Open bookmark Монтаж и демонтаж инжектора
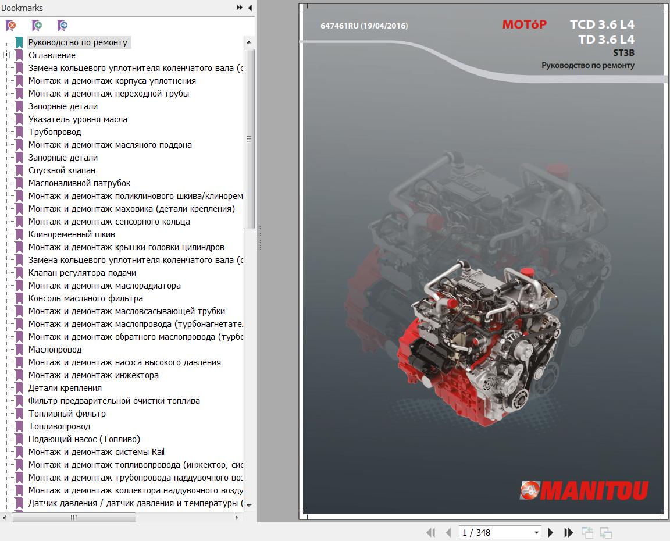 pos(93,375)
